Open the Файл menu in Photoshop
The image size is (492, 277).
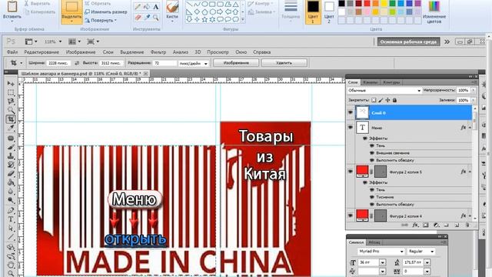click(12, 52)
